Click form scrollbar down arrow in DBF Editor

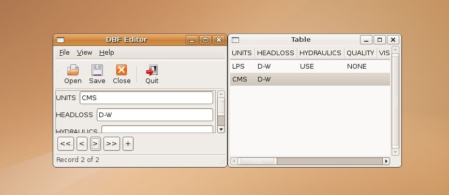(x=221, y=129)
